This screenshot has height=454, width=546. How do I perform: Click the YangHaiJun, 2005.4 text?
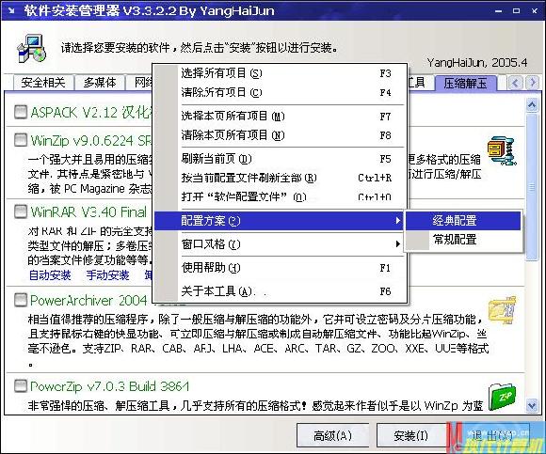point(477,63)
